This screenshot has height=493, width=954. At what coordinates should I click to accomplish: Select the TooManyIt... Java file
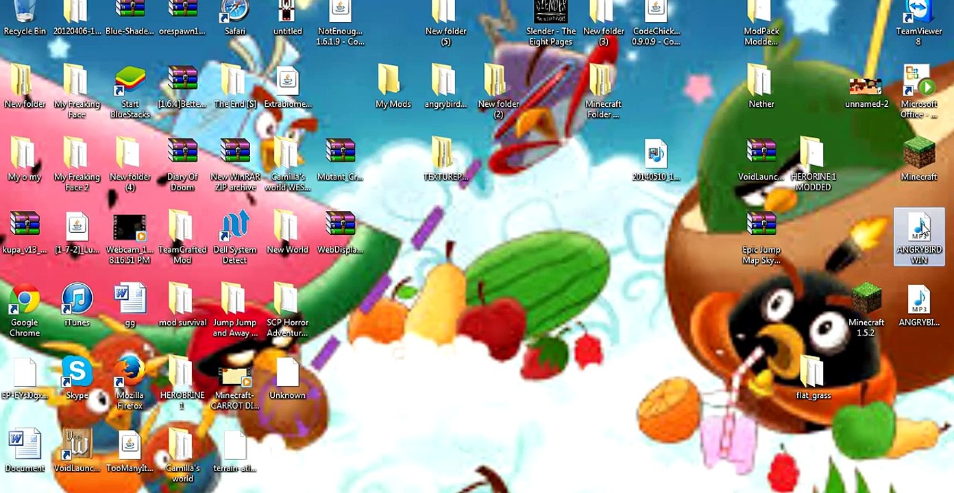(x=130, y=452)
